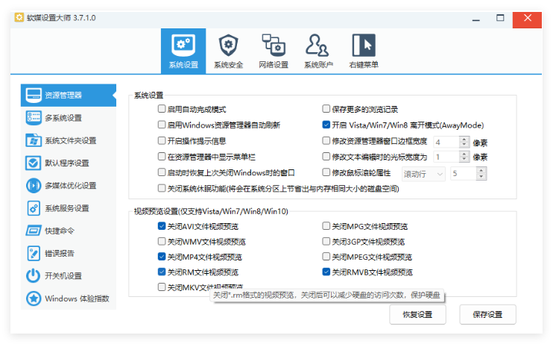Uncheck the AwayMode 离开模式 checkbox
Image resolution: width=553 pixels, height=344 pixels.
[326, 125]
